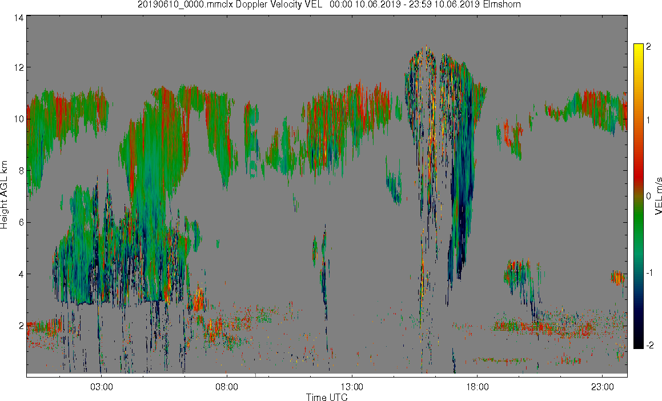Click the colorbar label -2
Viewport: 662px width, 401px height.
pyautogui.click(x=650, y=346)
